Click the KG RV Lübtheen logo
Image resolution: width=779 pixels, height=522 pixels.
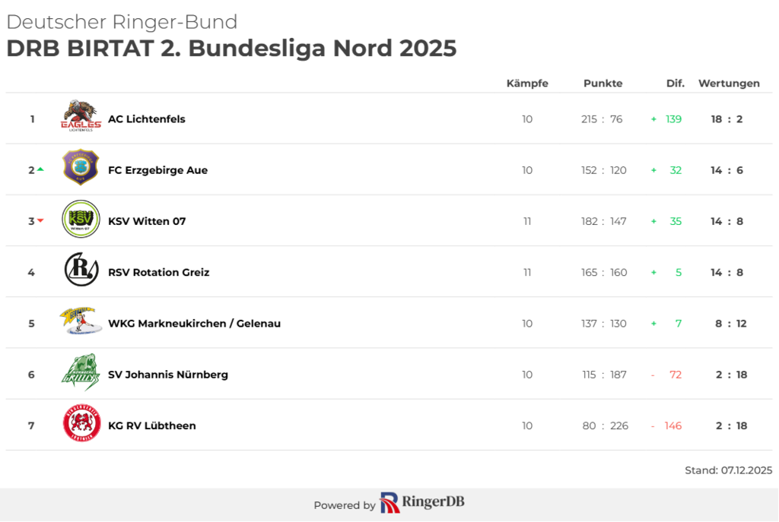click(81, 424)
